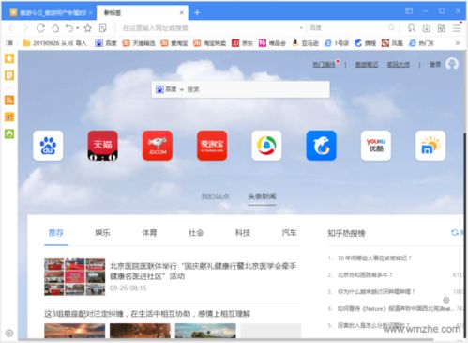Image resolution: width=468 pixels, height=343 pixels.
Task: Select the 头条新闻 tab
Action: (262, 196)
